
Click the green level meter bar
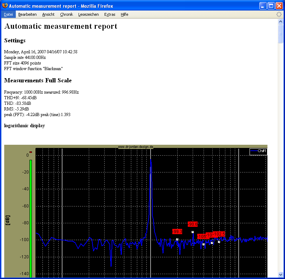pyautogui.click(x=31, y=217)
